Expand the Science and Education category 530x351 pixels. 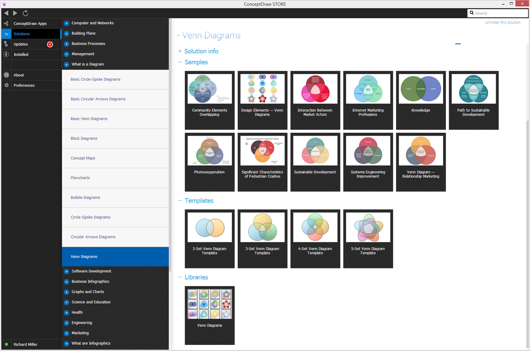(x=67, y=303)
